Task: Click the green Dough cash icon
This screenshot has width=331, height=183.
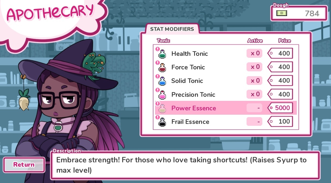Action: click(282, 13)
